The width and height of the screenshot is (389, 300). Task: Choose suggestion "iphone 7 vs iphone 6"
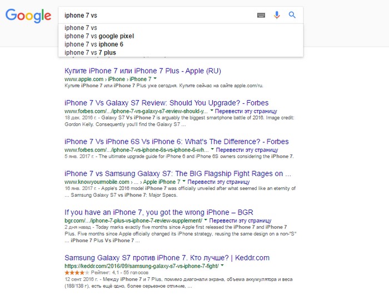(93, 44)
